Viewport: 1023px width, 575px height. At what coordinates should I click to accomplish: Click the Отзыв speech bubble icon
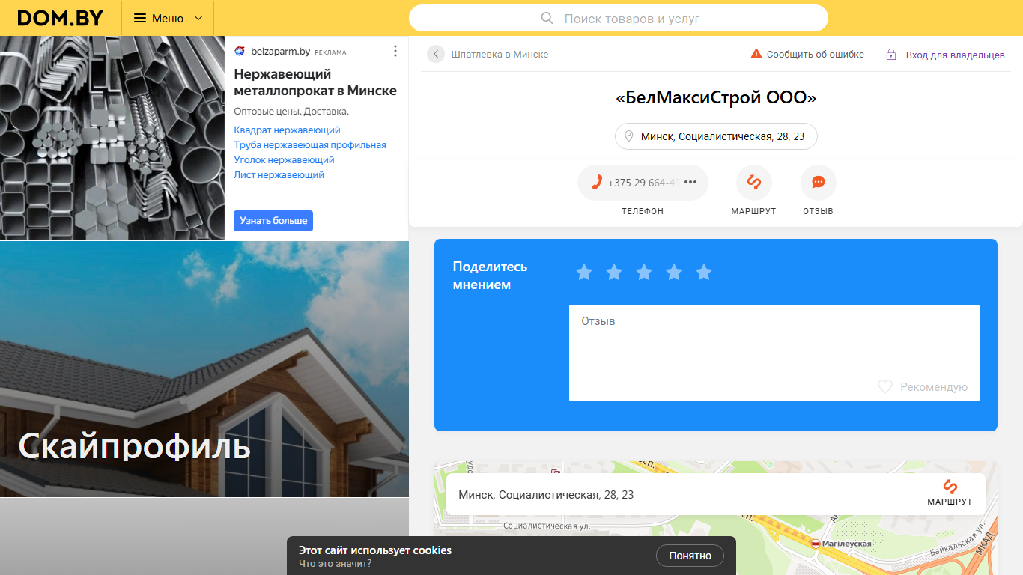pyautogui.click(x=818, y=183)
